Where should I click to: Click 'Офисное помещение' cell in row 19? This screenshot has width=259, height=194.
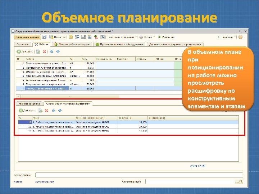coord(96,131)
